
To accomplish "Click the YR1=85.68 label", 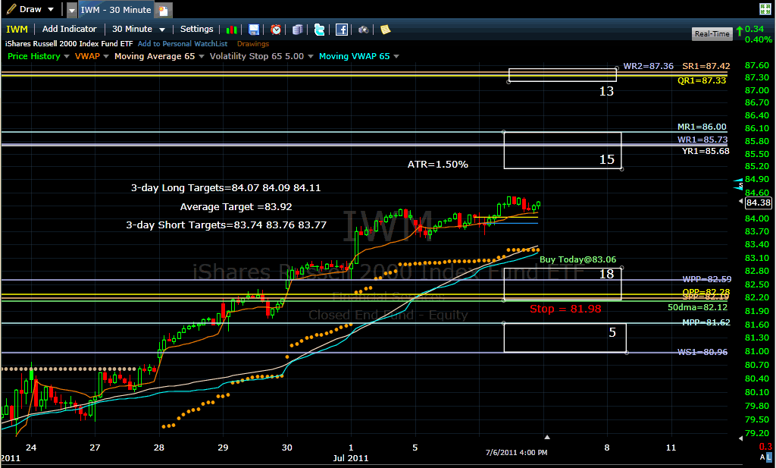I will point(706,151).
